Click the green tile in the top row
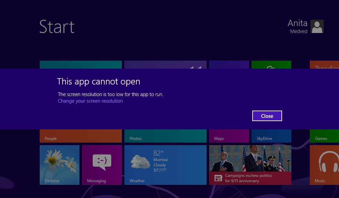The height and width of the screenshot is (198, 339). 271,64
